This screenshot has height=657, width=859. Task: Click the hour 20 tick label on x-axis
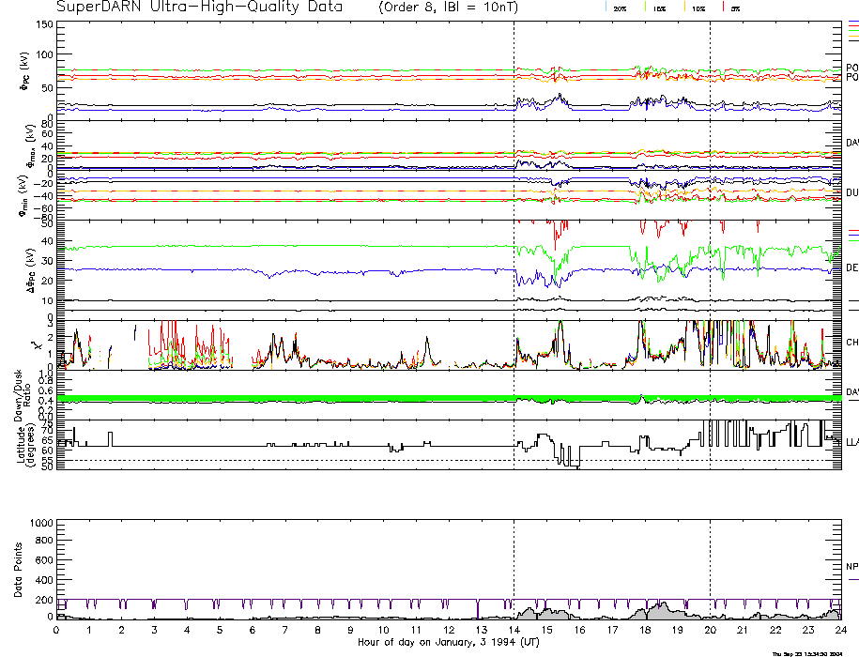(710, 631)
